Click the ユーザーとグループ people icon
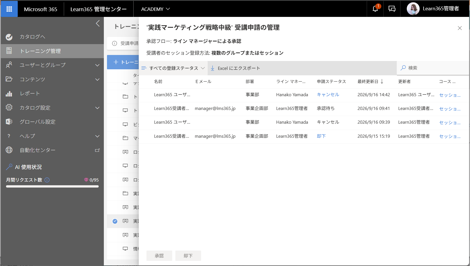The width and height of the screenshot is (470, 266). tap(9, 65)
